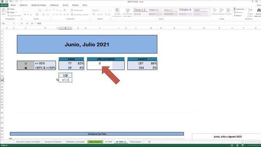Open the Datos_FlowPro sheet tab

[95, 142]
